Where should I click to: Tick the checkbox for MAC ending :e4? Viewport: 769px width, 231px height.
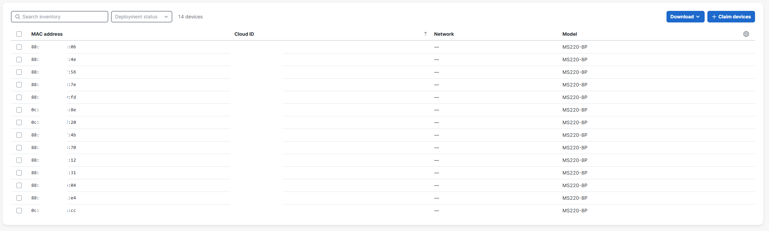coord(19,198)
